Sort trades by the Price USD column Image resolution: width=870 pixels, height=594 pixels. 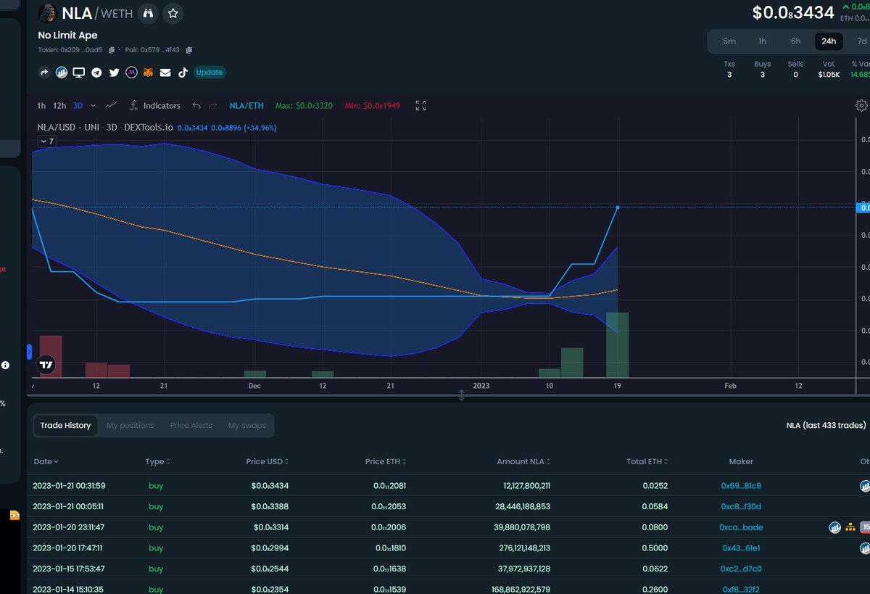(x=268, y=461)
